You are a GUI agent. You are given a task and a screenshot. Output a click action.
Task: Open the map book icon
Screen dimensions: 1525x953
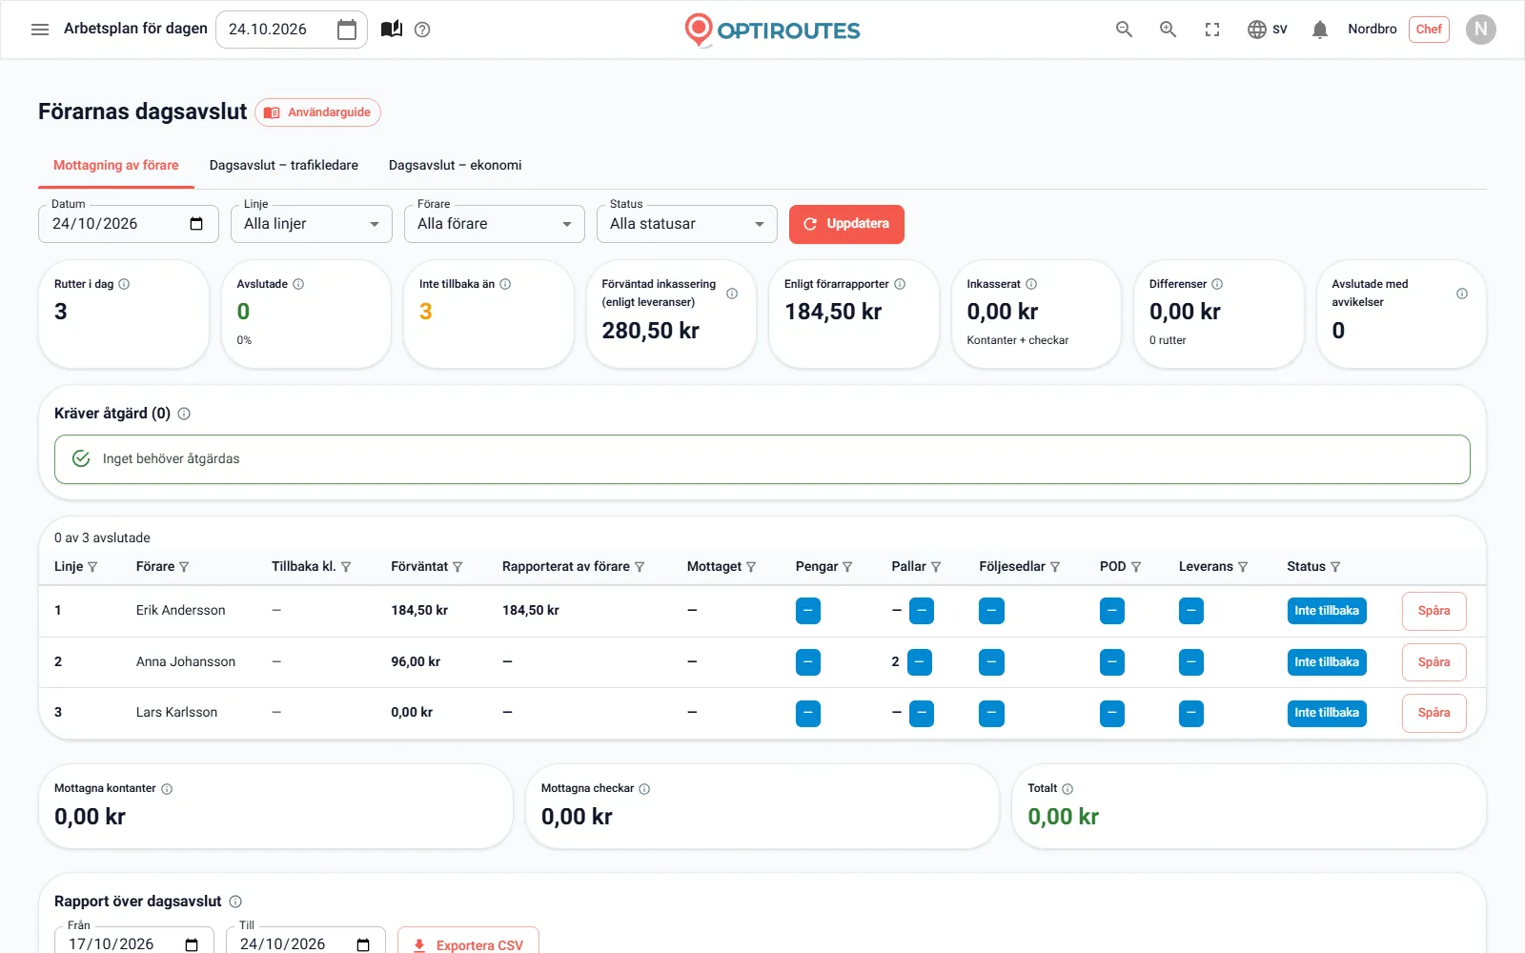[x=392, y=30]
